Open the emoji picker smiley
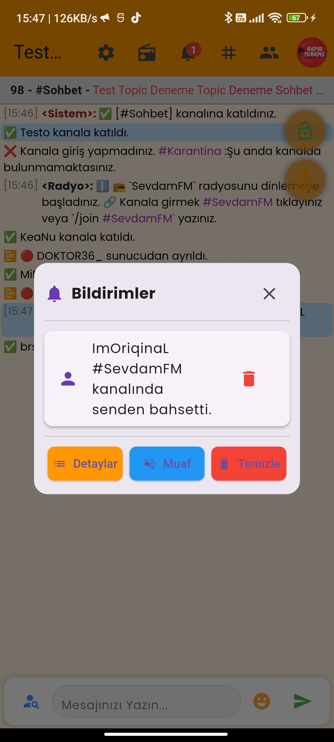Viewport: 334px width, 742px height. tap(262, 701)
